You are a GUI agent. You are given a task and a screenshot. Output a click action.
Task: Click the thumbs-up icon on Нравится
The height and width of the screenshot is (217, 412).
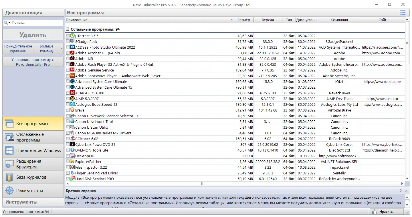click(374, 212)
